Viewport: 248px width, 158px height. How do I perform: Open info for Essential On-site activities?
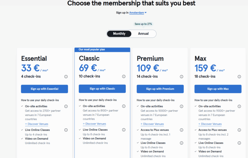pyautogui.click(x=66, y=106)
